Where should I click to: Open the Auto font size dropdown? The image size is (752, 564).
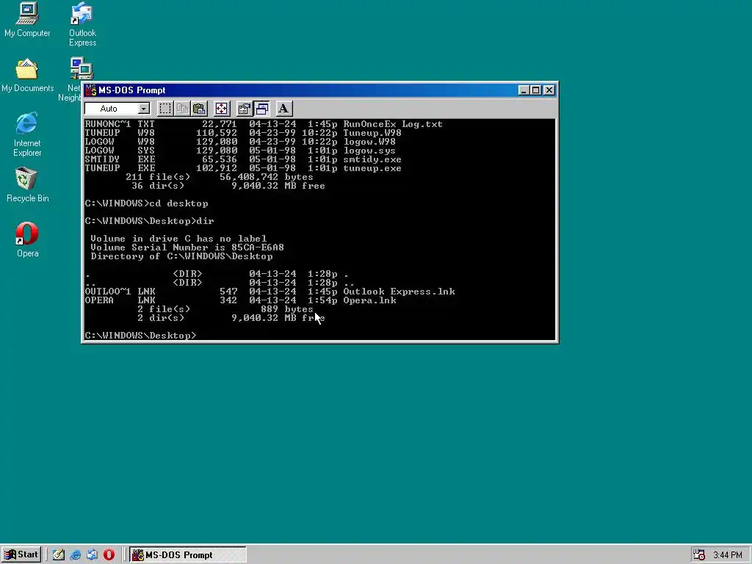[143, 109]
